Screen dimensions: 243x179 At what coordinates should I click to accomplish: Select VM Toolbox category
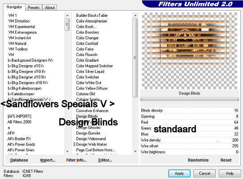[x=18, y=49]
